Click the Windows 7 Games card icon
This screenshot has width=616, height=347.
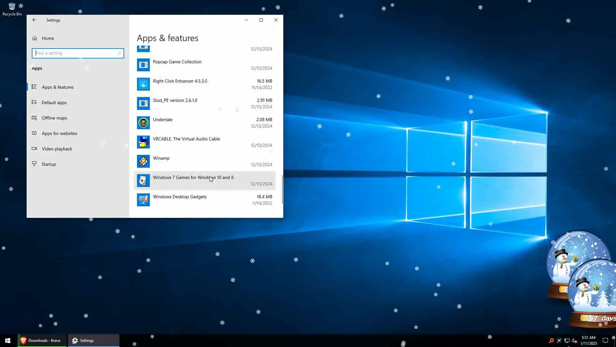(x=143, y=181)
